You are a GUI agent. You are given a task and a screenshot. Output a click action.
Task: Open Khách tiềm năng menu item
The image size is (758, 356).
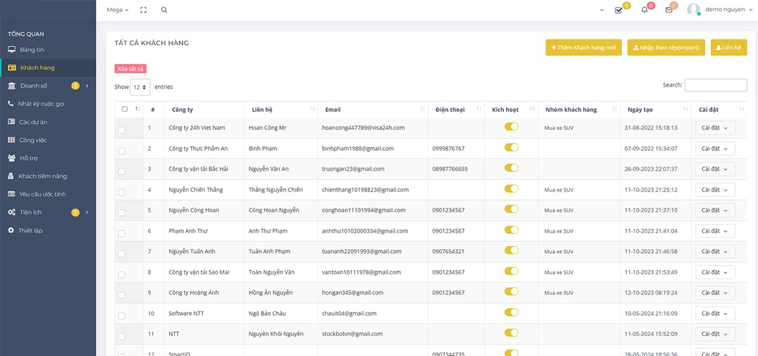coord(42,176)
